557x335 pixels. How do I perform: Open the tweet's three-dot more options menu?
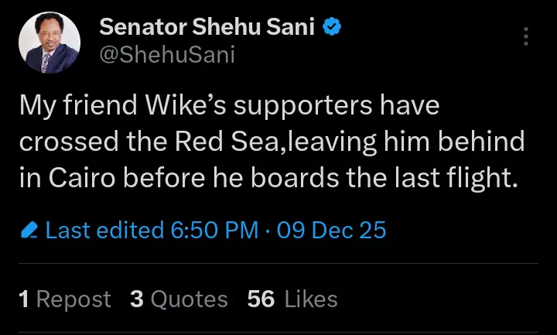[526, 38]
